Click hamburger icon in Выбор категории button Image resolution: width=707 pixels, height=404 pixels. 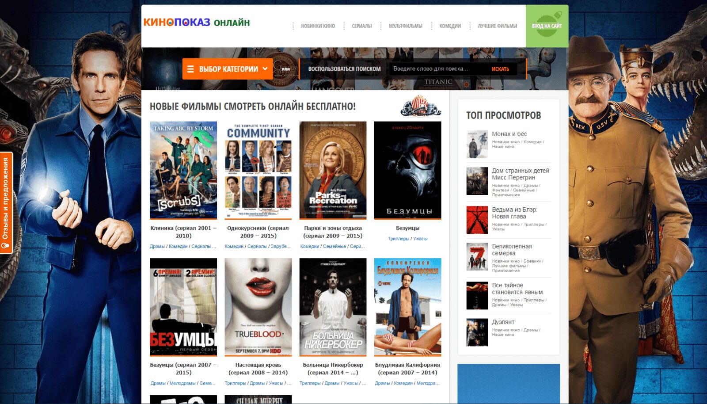click(190, 69)
